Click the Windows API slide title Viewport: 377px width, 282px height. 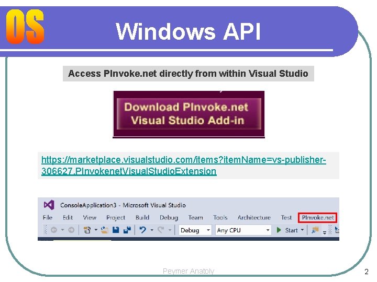point(188,31)
